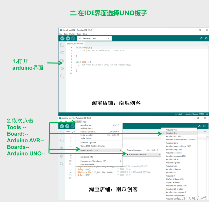Open Sketchbook folder icon in upper IDE sidebar
Image resolution: width=209 pixels, height=202 pixels.
(62, 45)
